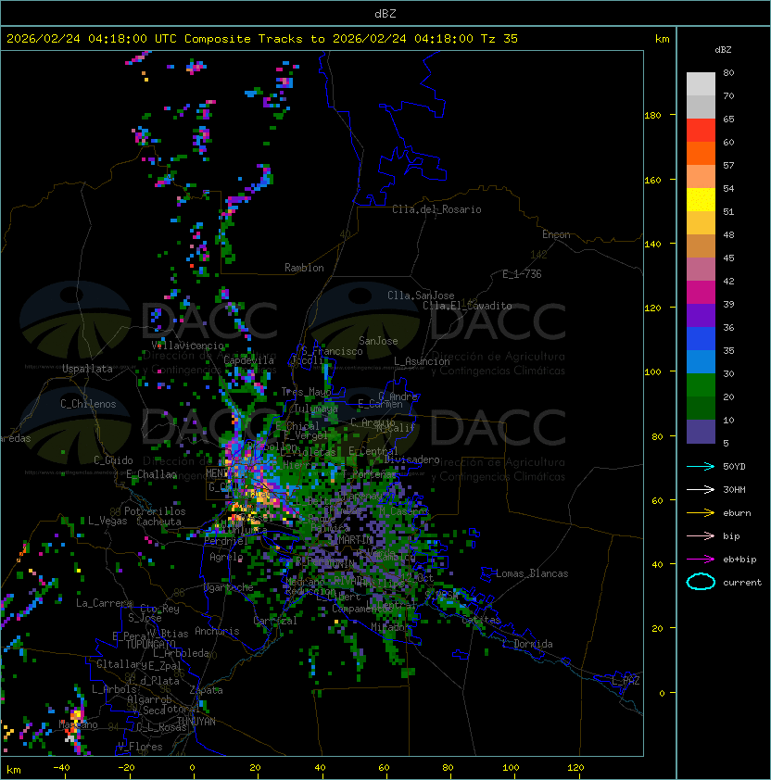Image resolution: width=771 pixels, height=780 pixels.
Task: Pick the bright yellow swatch in the dBZ scale
Action: point(701,200)
